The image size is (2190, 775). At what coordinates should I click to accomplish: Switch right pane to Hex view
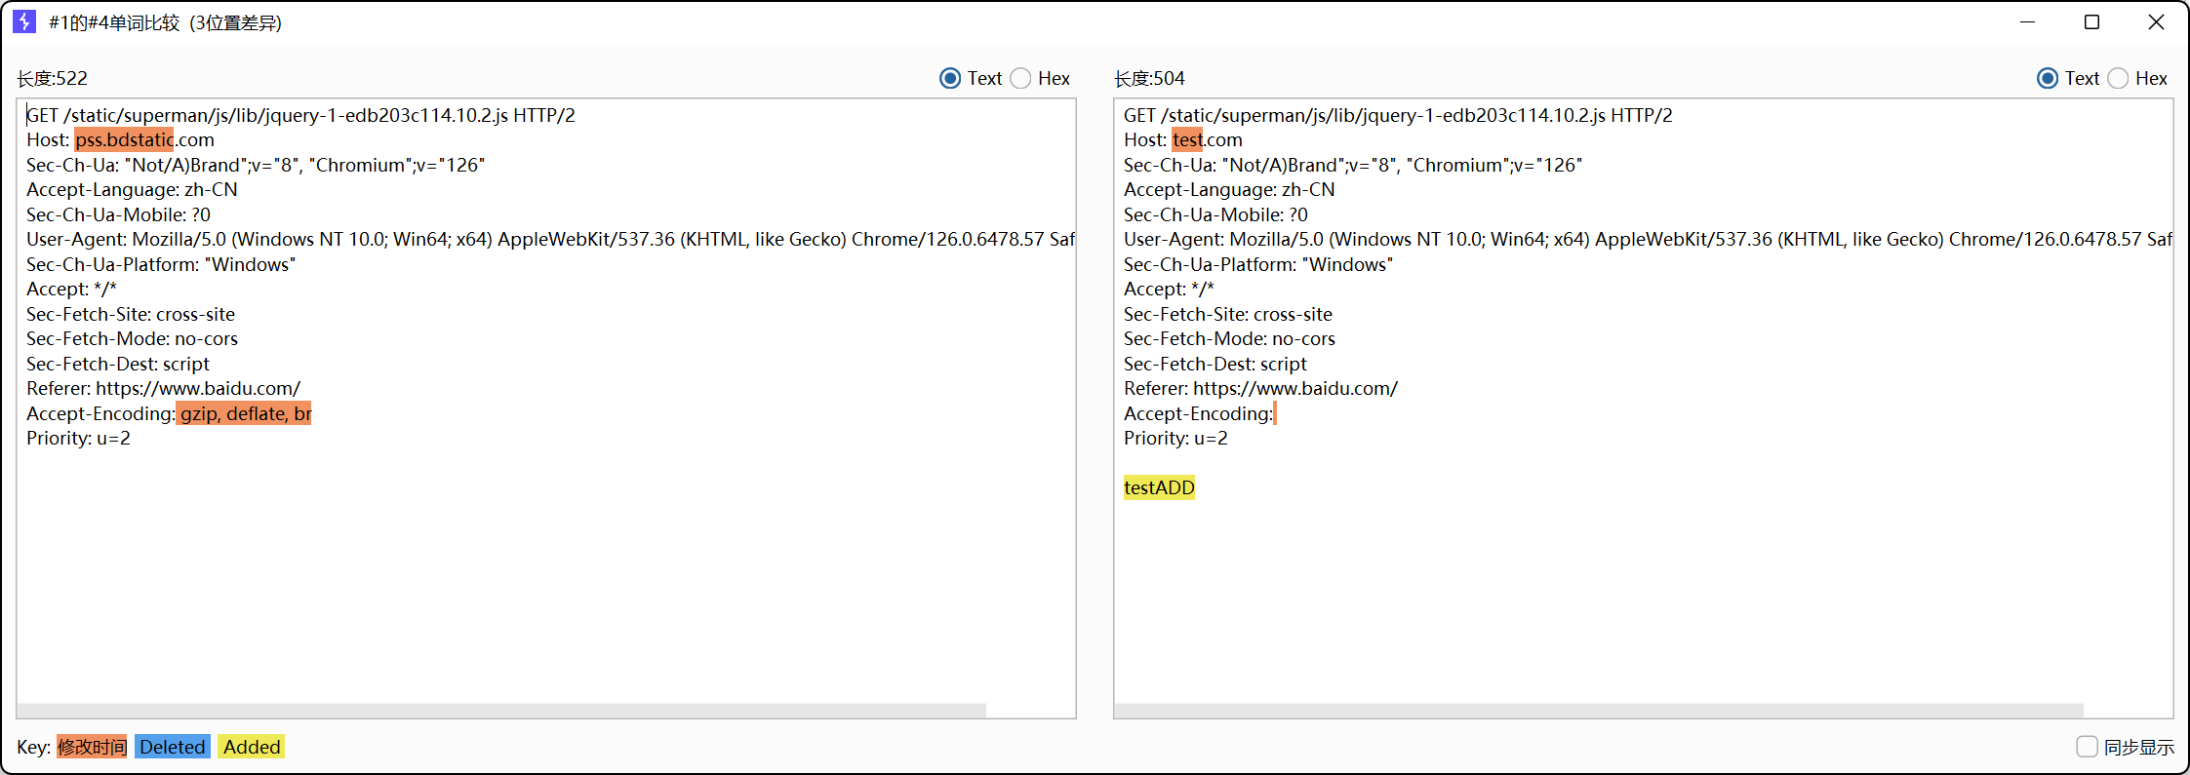tap(2119, 79)
